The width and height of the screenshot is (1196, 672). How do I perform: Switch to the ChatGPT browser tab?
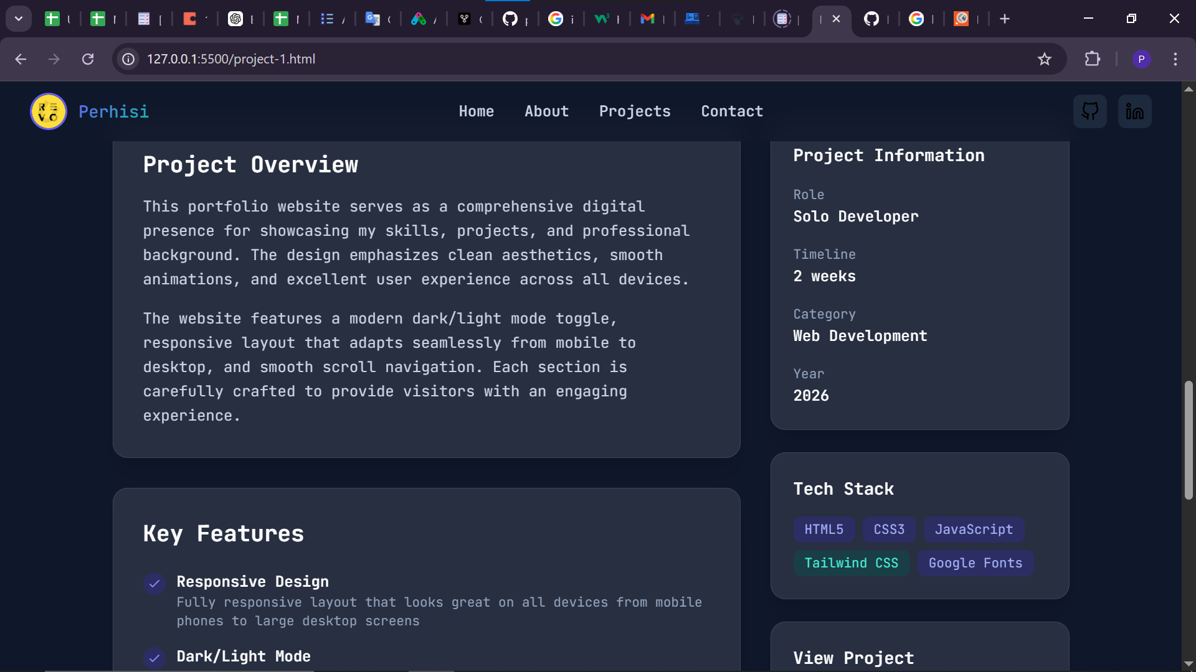tap(235, 19)
